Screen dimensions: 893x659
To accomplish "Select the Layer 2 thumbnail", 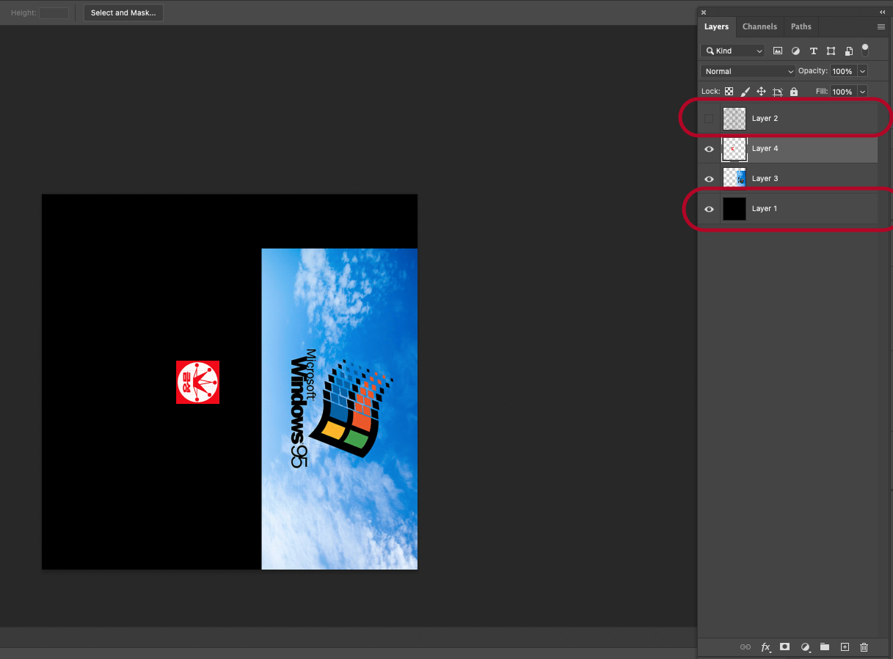I will 735,119.
